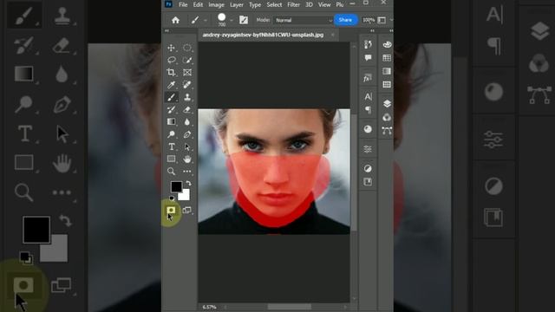The height and width of the screenshot is (312, 555).
Task: Open the File menu
Action: pyautogui.click(x=183, y=4)
